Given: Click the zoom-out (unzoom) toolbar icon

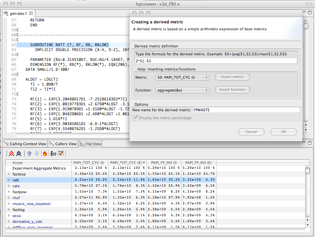Looking at the screenshot, I should click(x=12, y=153).
